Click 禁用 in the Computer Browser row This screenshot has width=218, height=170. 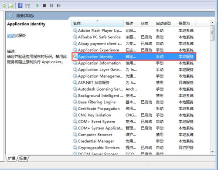160,135
